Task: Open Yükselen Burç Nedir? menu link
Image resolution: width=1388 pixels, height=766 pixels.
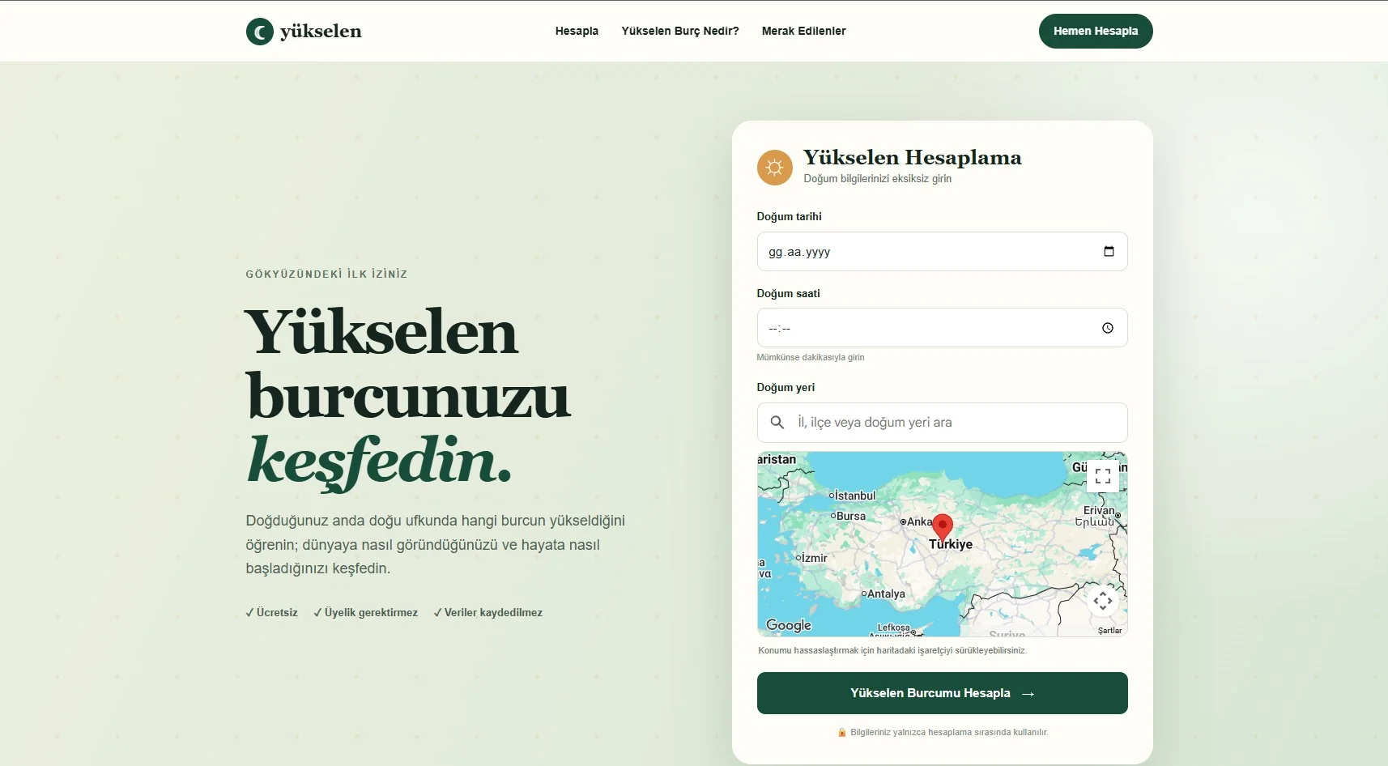Action: [x=680, y=31]
